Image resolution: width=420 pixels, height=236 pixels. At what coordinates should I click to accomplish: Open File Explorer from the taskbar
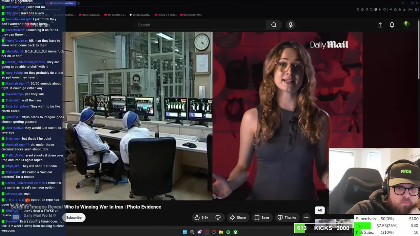221,232
